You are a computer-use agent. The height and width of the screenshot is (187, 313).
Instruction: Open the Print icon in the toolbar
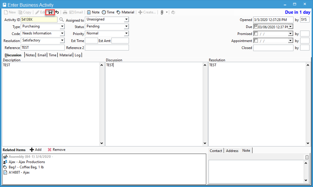tap(65, 12)
